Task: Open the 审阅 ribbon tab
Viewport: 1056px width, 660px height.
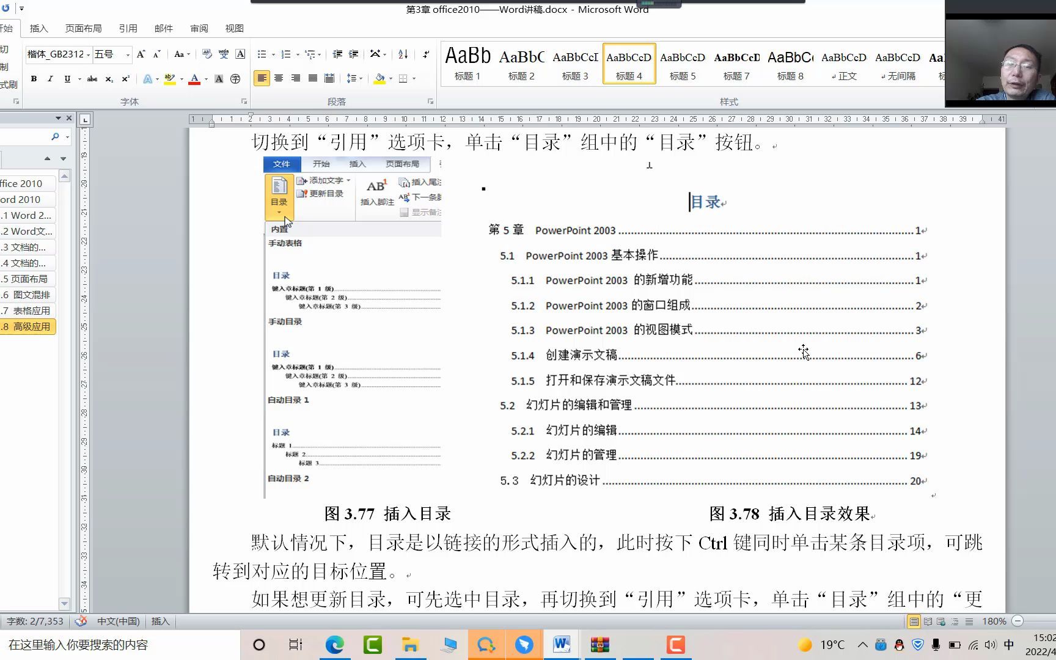Action: click(199, 29)
